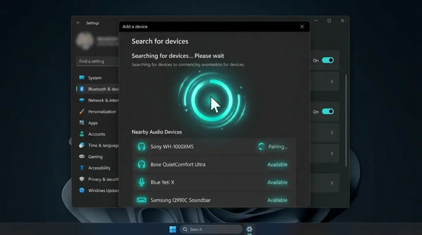Select Samsung Q990C Soundbar device
This screenshot has height=235, width=422.
pos(214,200)
